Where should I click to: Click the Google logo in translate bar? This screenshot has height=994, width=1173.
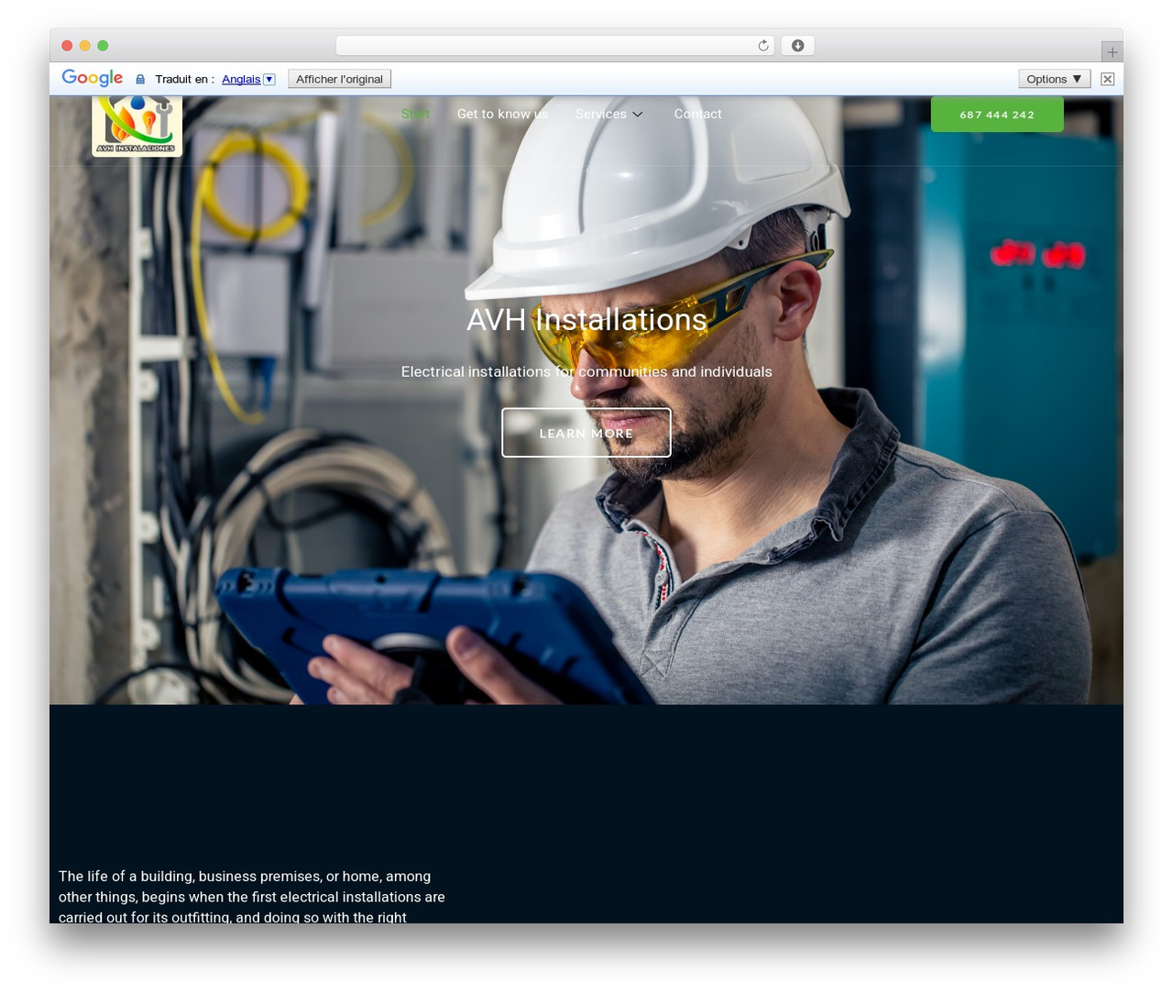click(x=93, y=78)
